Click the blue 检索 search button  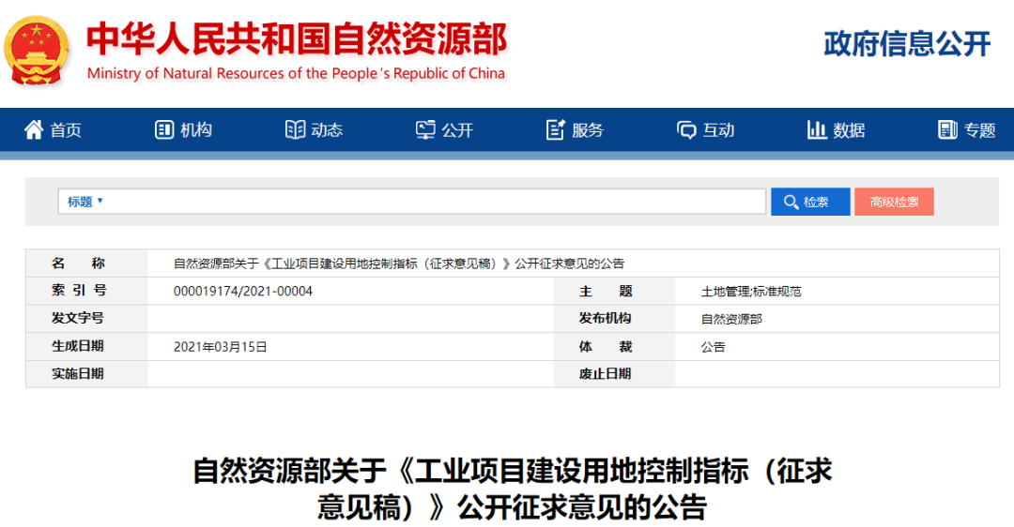coord(810,203)
